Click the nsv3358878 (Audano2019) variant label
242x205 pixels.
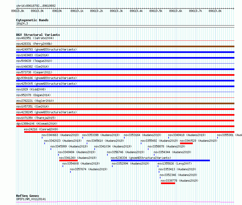tap(166, 146)
